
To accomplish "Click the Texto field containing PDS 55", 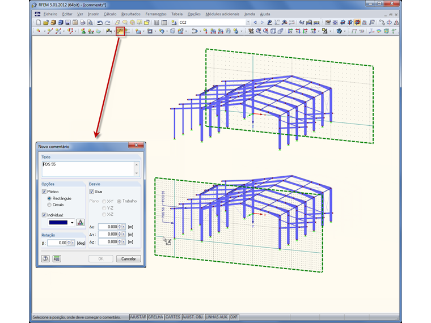I will click(x=91, y=169).
